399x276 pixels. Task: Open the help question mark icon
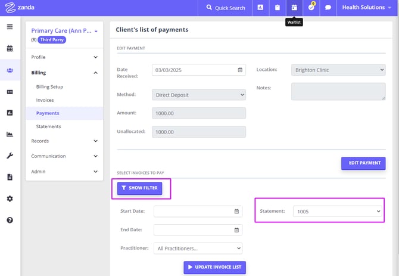(x=10, y=220)
